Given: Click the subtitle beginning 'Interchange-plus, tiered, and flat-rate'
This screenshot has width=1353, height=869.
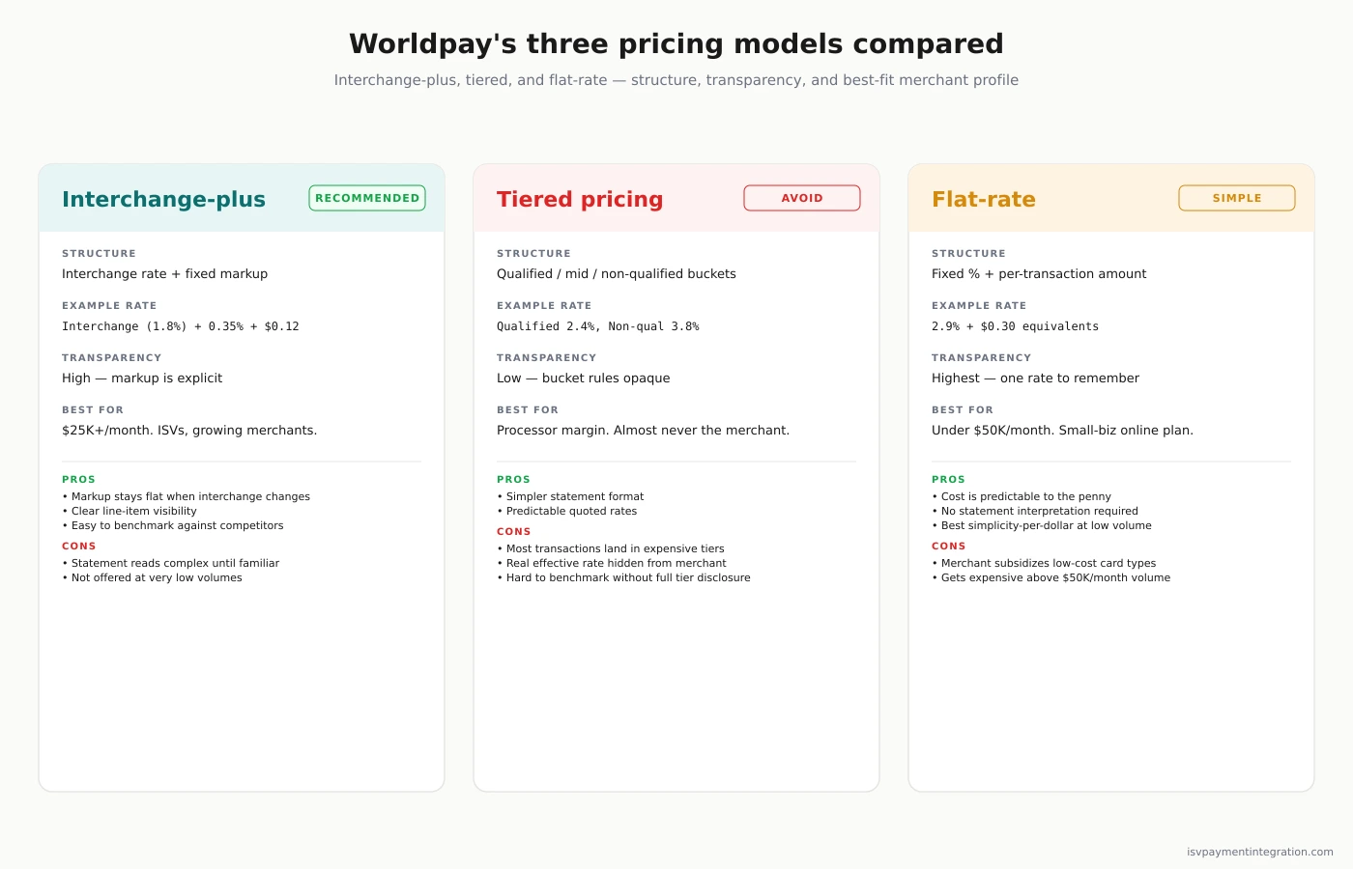Looking at the screenshot, I should coord(676,80).
